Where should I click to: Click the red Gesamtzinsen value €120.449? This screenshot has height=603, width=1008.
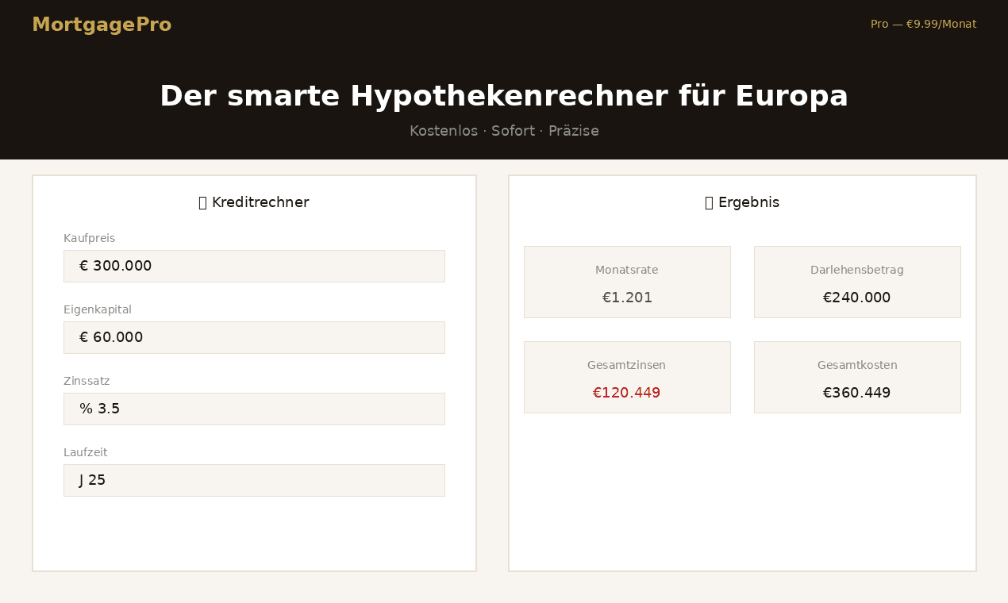627,392
